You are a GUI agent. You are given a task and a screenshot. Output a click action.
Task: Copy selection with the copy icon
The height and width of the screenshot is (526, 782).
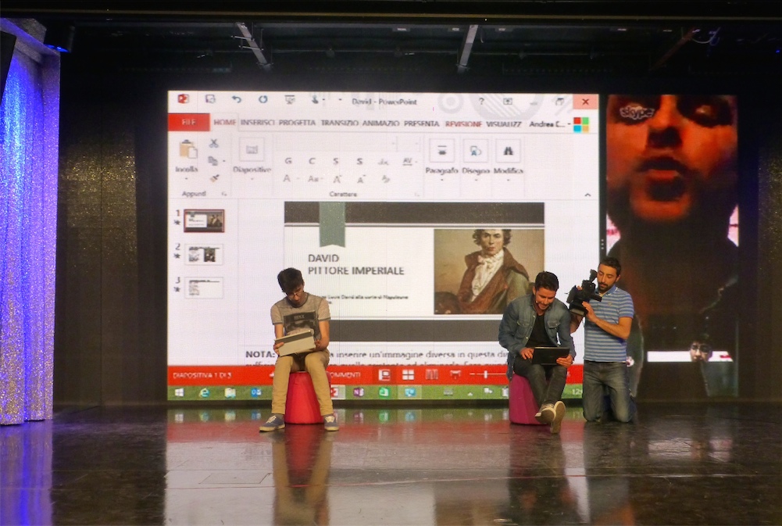(212, 161)
